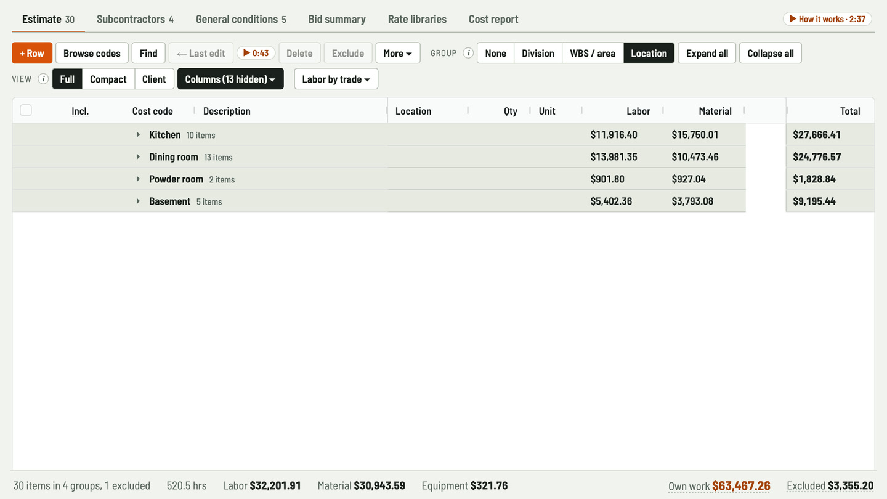Open Columns (13 hidden) dropdown
The height and width of the screenshot is (499, 887).
(x=230, y=79)
